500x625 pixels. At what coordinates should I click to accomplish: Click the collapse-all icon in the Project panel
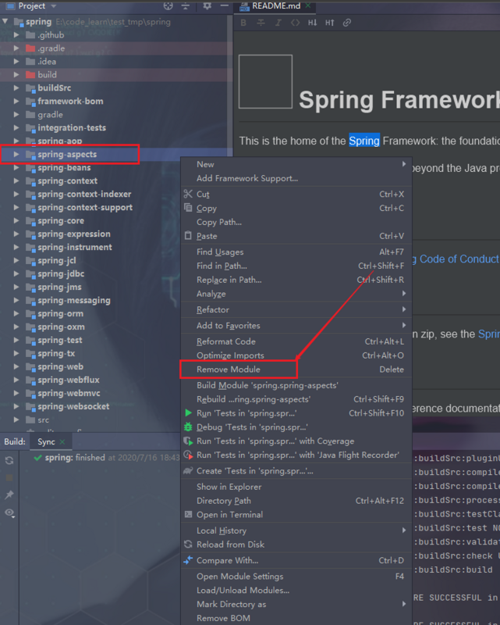186,6
